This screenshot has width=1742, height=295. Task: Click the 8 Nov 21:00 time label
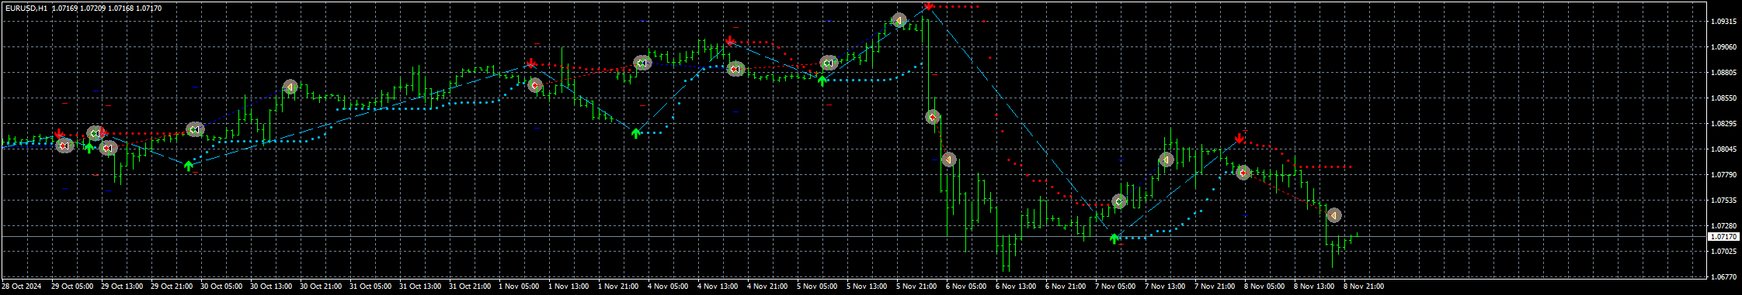(x=1364, y=286)
